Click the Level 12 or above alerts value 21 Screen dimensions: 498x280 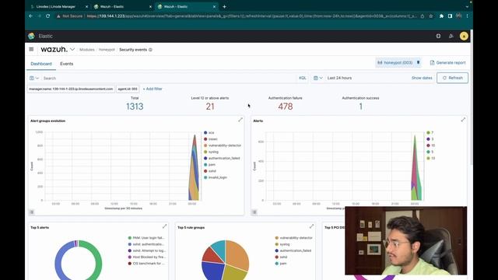pyautogui.click(x=210, y=107)
